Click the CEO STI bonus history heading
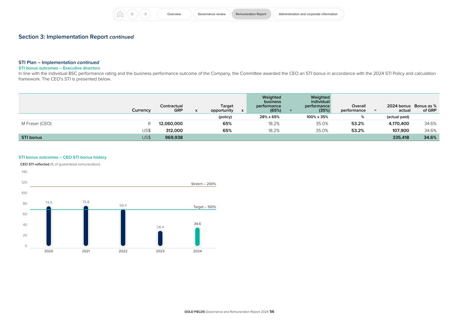The width and height of the screenshot is (459, 325). tap(63, 157)
